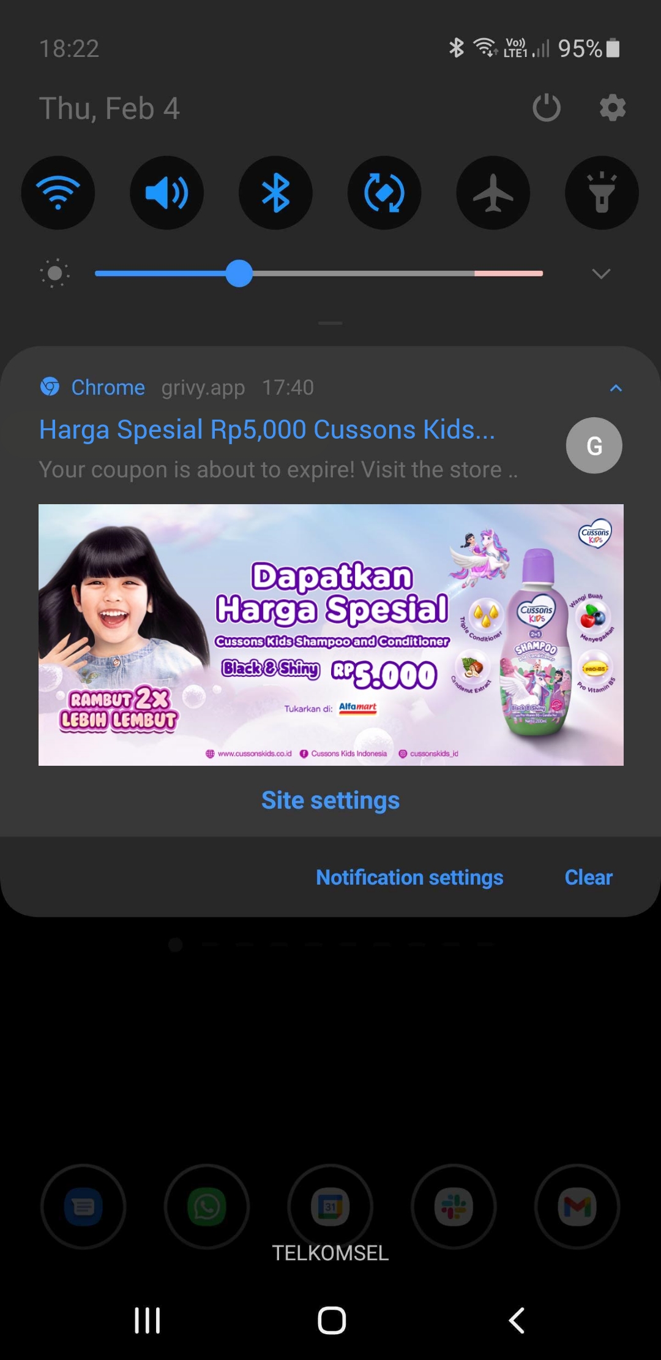This screenshot has height=1360, width=661.
Task: Open settings via the gear icon
Action: [x=613, y=108]
